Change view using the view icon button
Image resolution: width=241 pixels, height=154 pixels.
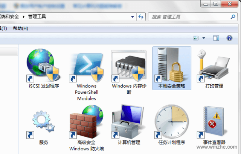tap(196, 38)
